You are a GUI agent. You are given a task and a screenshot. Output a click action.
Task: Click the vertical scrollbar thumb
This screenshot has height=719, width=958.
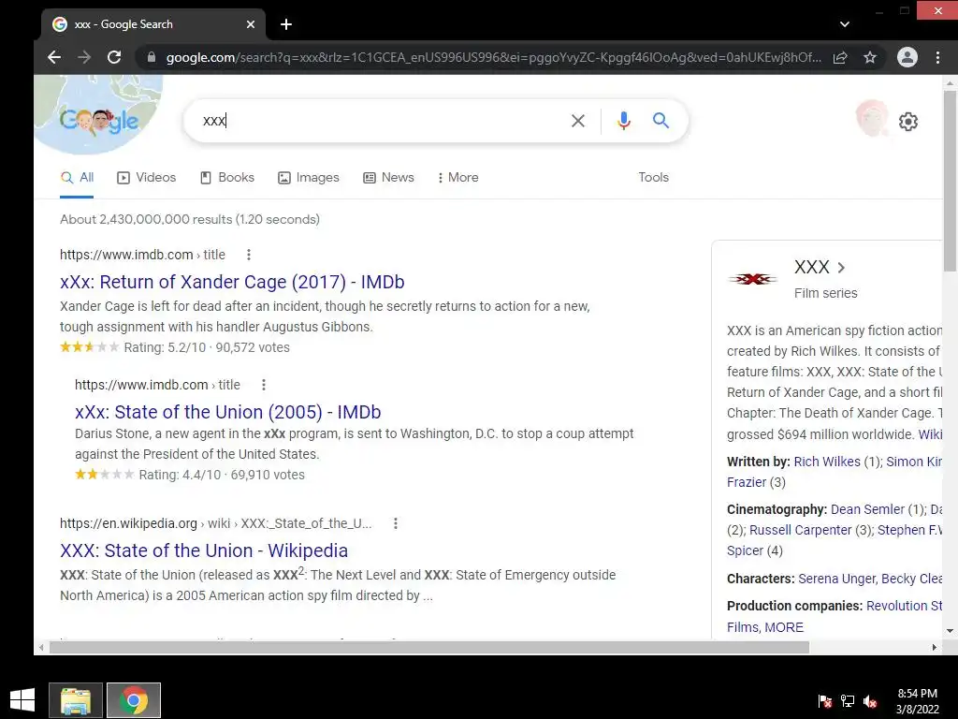951,181
